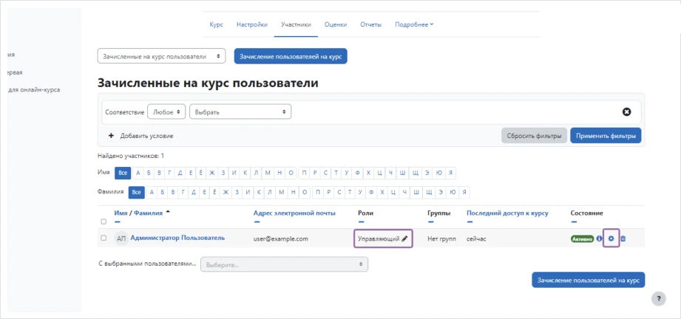Viewport: 681px width, 319px height.
Task: Filter Имя by letter Д
Action: point(180,173)
